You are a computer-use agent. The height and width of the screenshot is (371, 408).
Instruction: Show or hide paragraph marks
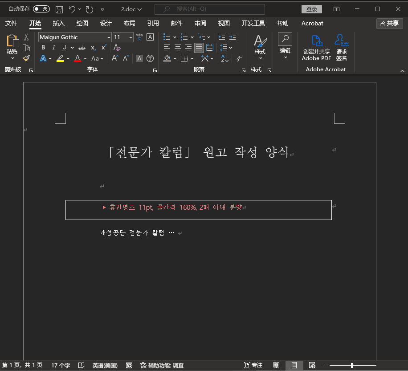pos(239,58)
